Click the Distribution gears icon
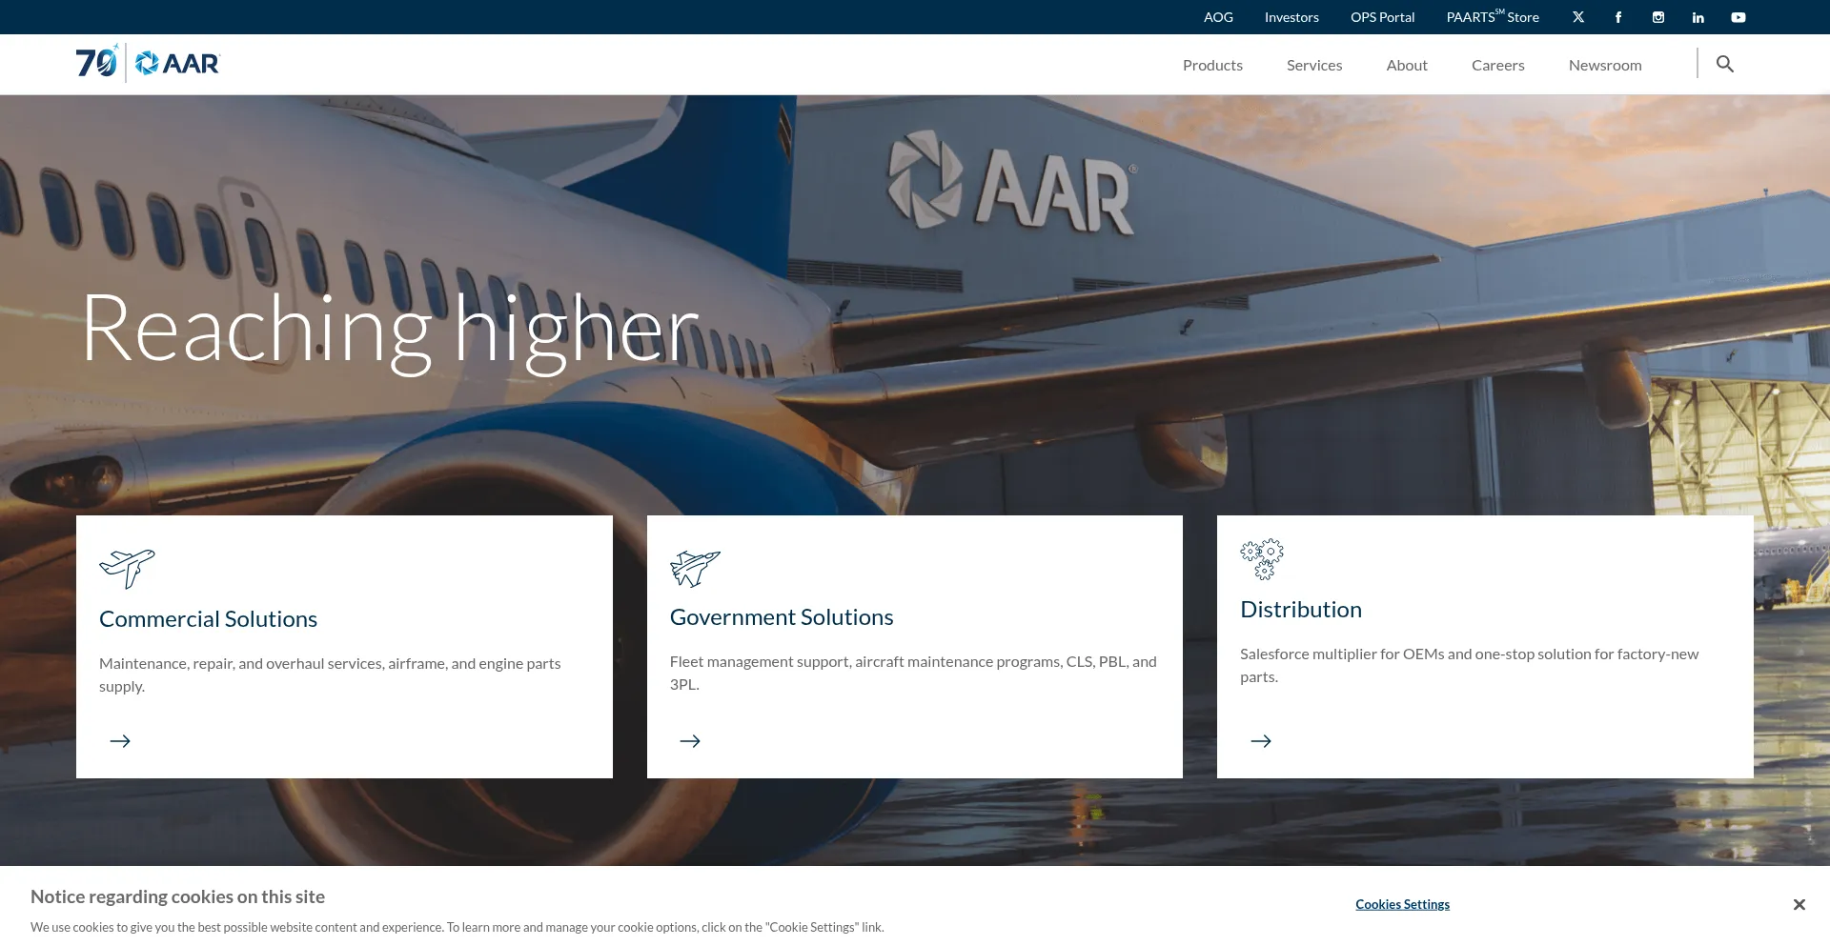 (1262, 559)
